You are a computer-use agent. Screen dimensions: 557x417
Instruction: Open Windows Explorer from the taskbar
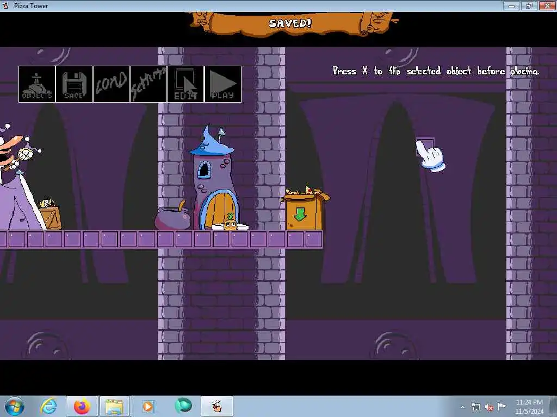114,406
